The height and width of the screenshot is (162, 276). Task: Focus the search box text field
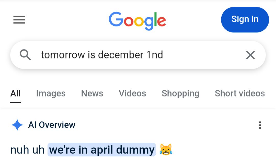tap(138, 55)
